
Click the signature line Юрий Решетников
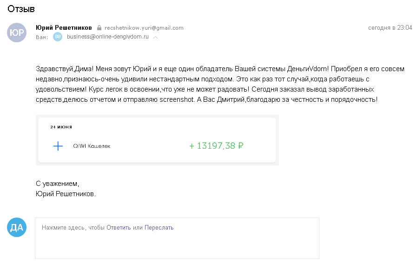66,194
